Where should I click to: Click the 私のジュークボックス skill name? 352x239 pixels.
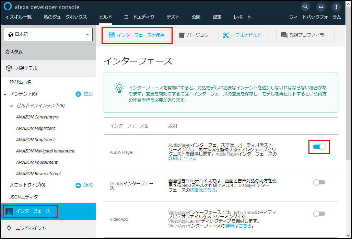(65, 17)
